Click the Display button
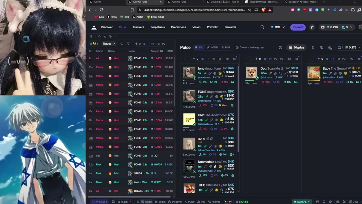The width and height of the screenshot is (362, 204). click(296, 47)
